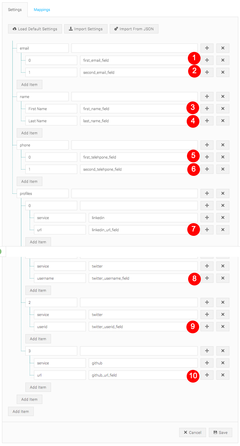Focus the profiles key input field
This screenshot has width=240, height=446.
[x=43, y=193]
